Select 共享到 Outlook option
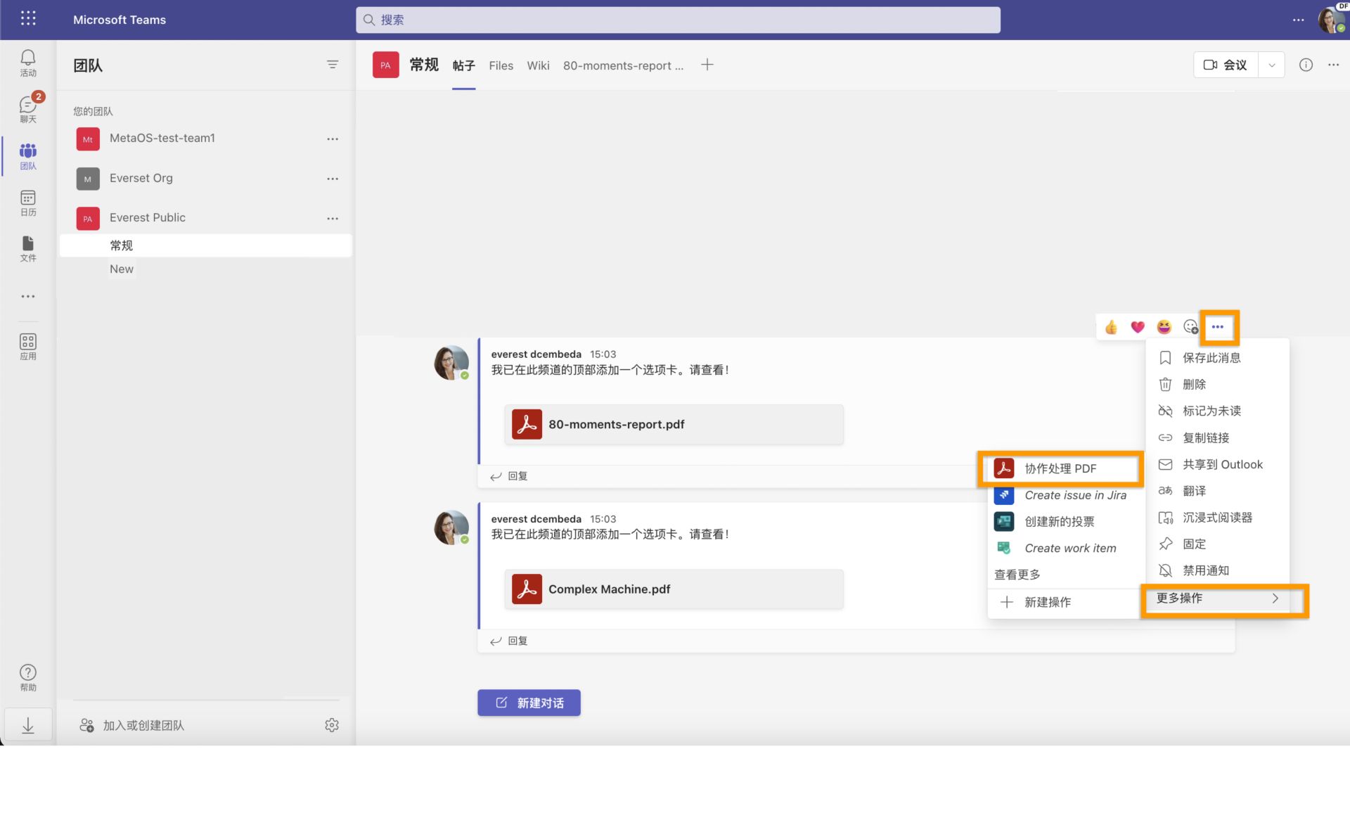Image resolution: width=1350 pixels, height=832 pixels. click(x=1222, y=465)
